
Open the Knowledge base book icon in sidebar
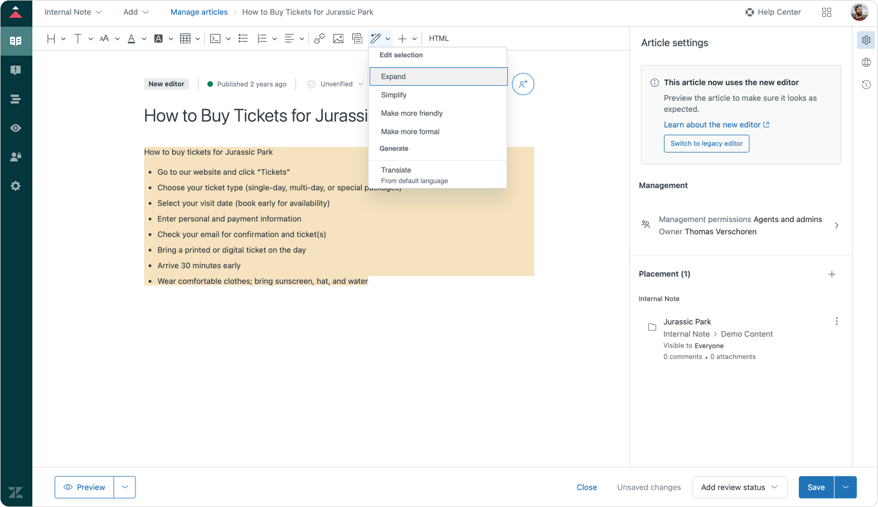point(16,41)
